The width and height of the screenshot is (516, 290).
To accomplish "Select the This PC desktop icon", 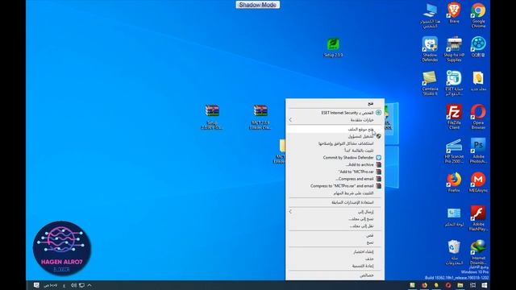I will point(430,15).
